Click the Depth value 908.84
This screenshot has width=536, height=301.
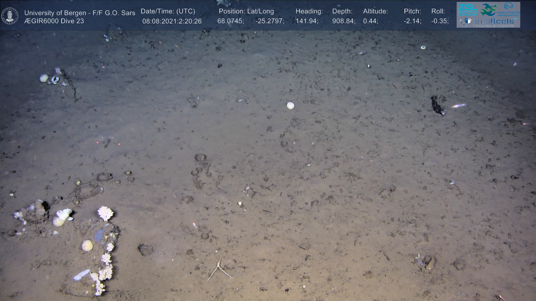click(343, 21)
